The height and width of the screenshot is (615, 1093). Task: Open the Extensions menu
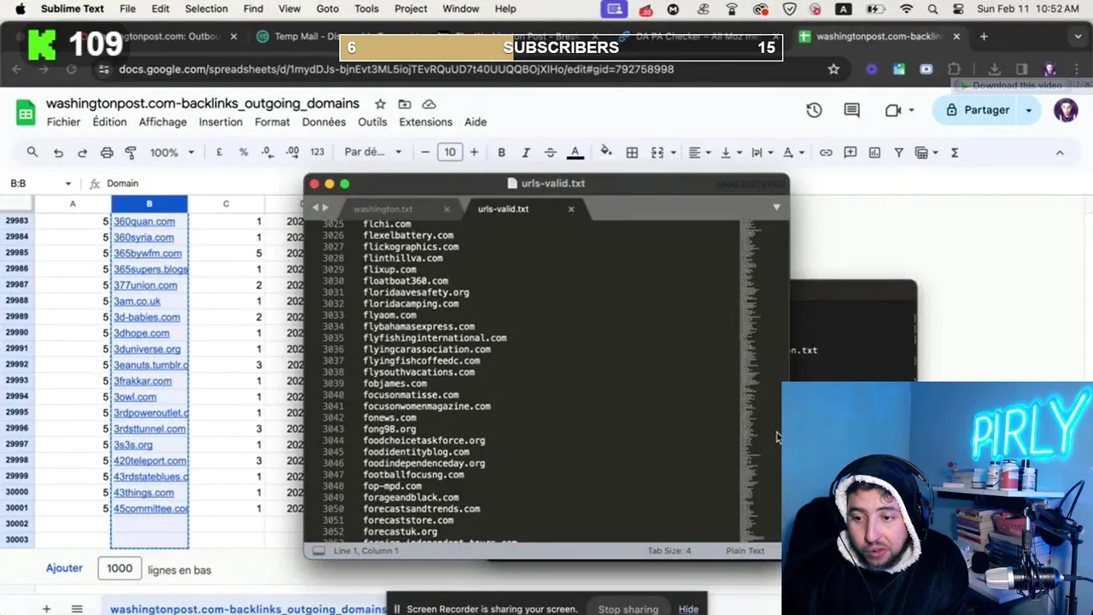pyautogui.click(x=425, y=122)
